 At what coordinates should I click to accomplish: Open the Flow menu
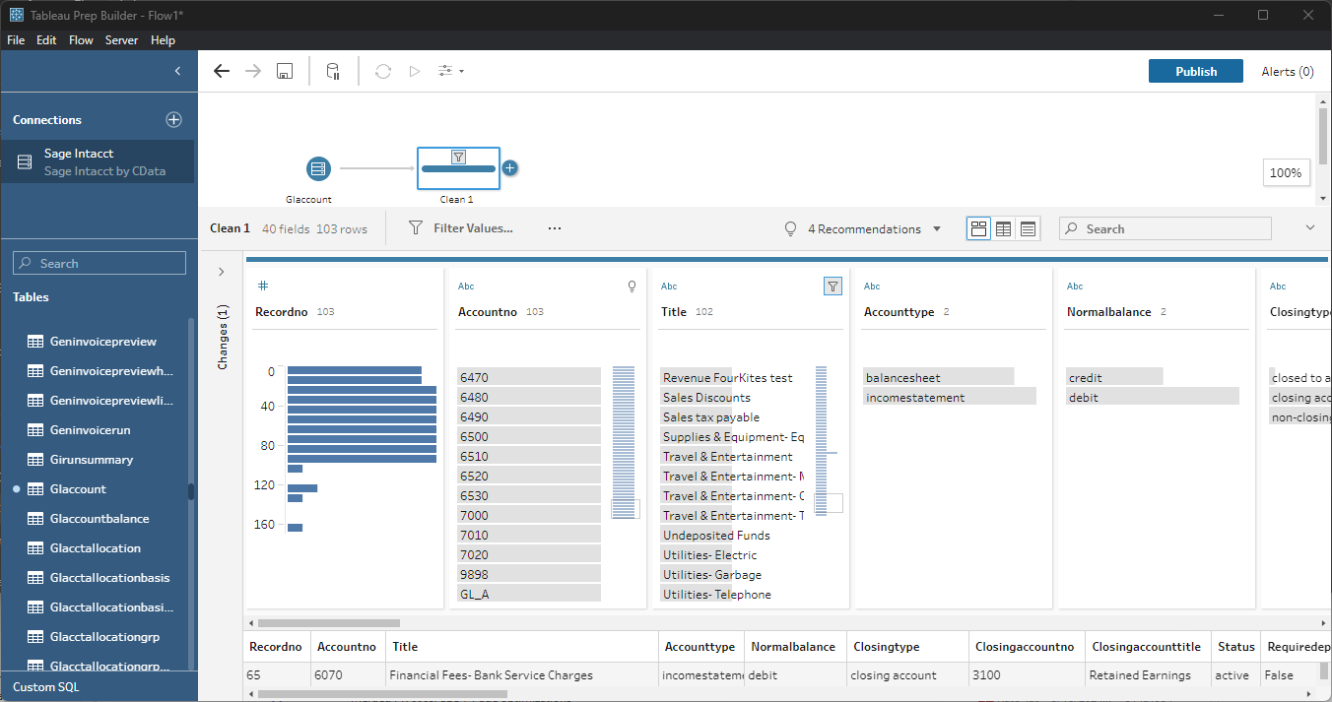point(81,40)
